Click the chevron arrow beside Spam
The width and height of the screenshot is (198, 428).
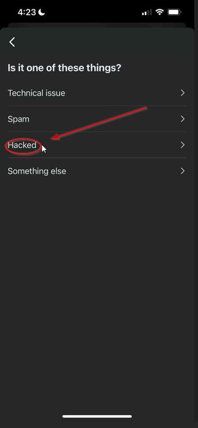tap(183, 119)
